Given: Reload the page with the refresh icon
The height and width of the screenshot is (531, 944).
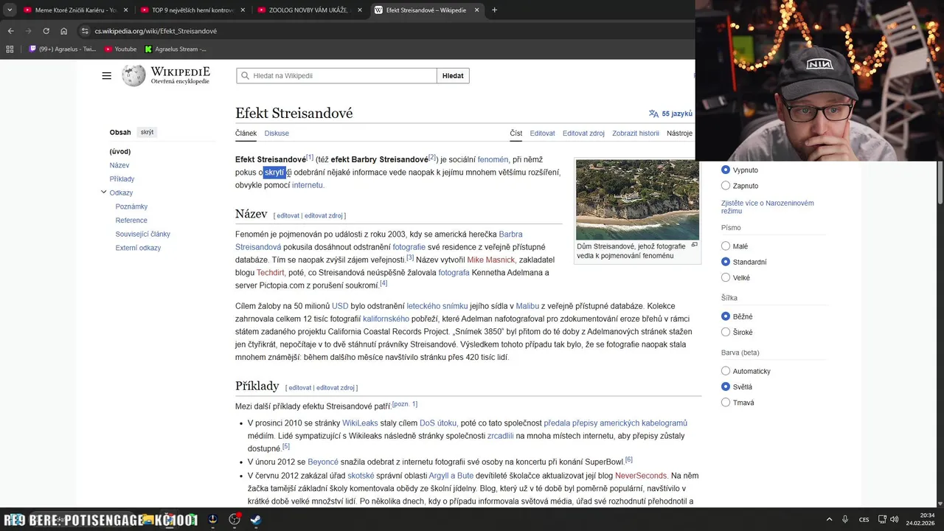Looking at the screenshot, I should point(46,31).
